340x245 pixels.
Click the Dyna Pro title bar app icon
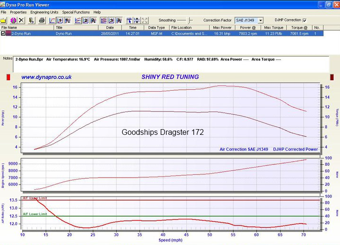click(2, 5)
